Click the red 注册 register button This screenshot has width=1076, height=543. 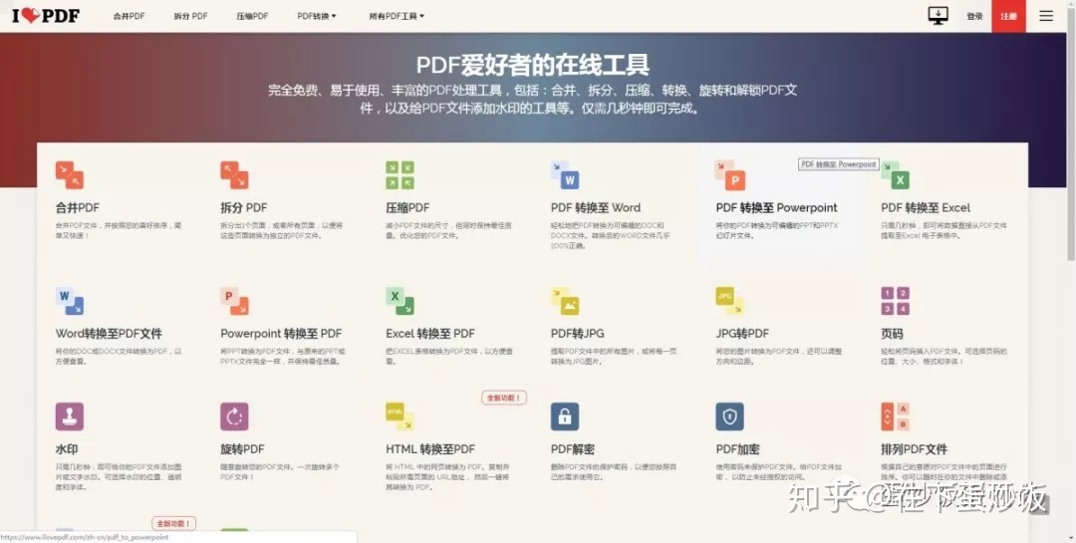(x=1008, y=16)
